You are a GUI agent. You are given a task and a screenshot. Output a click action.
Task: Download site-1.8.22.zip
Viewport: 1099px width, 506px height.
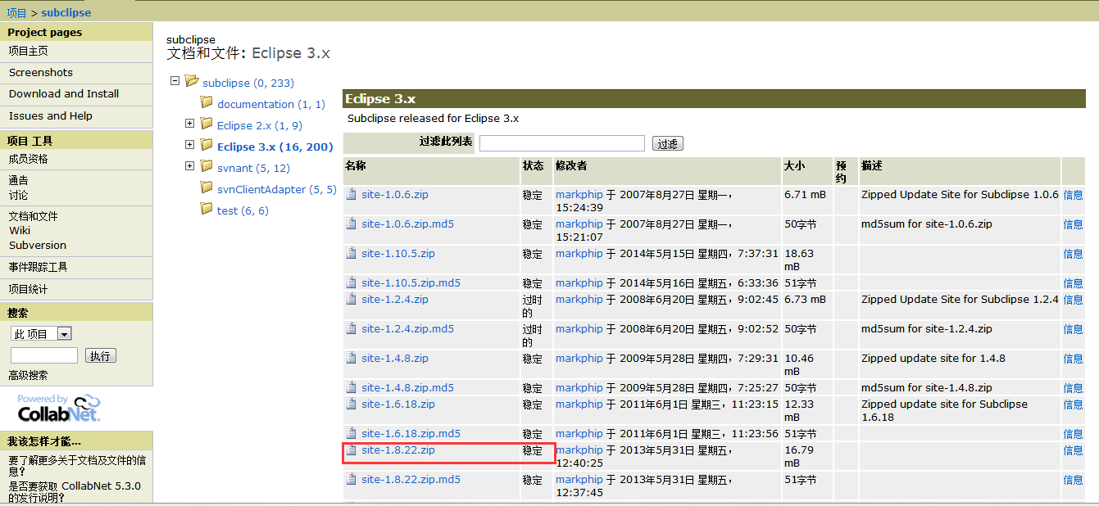(398, 450)
